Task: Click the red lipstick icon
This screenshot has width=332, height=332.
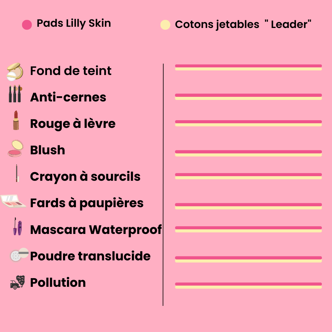Action: coord(16,120)
